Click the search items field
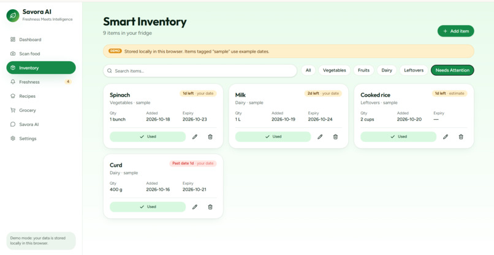Screen dimensions: 494x255 tap(200, 71)
